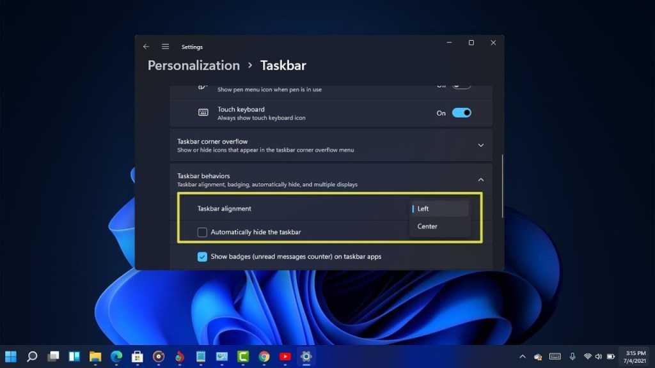Open Google Chrome from taskbar

click(x=264, y=356)
